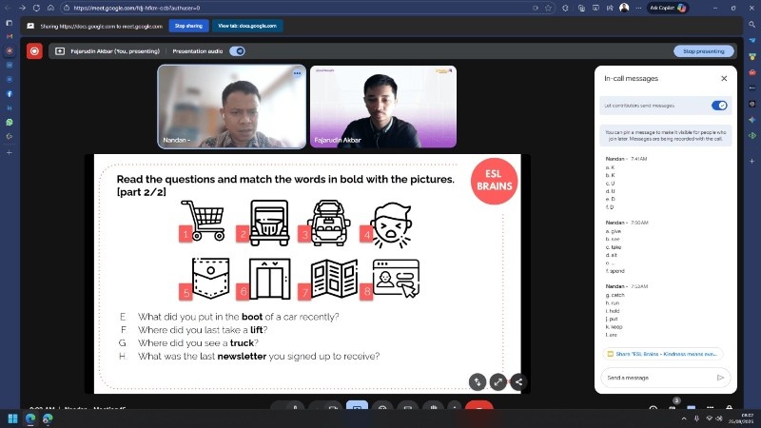The height and width of the screenshot is (428, 761).
Task: Open the shared ESL Brains link in chat
Action: 662,354
